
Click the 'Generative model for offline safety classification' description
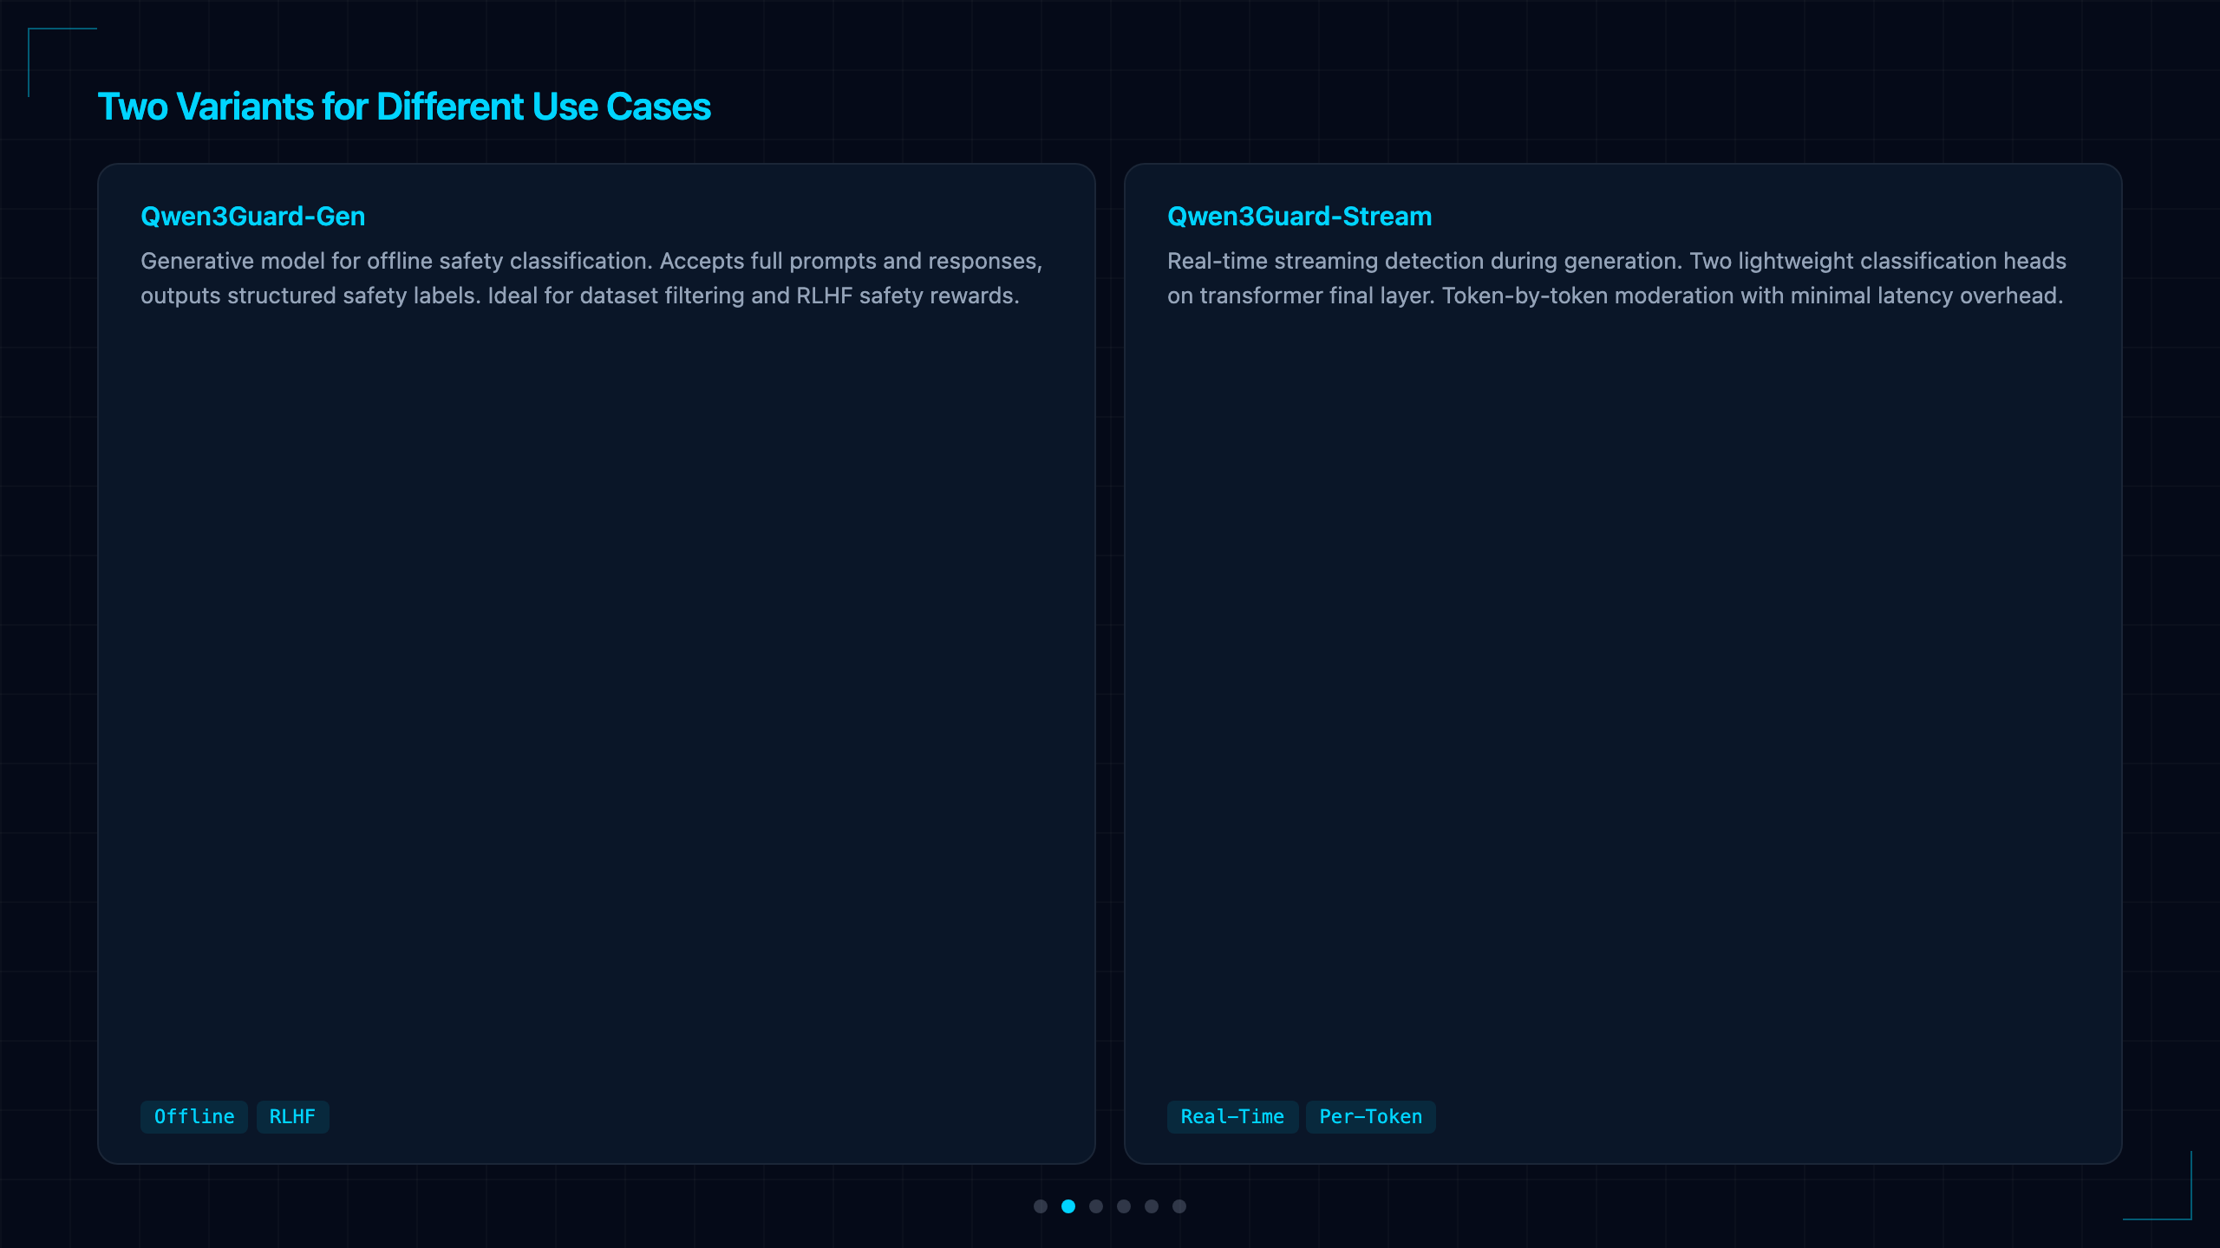tap(591, 278)
